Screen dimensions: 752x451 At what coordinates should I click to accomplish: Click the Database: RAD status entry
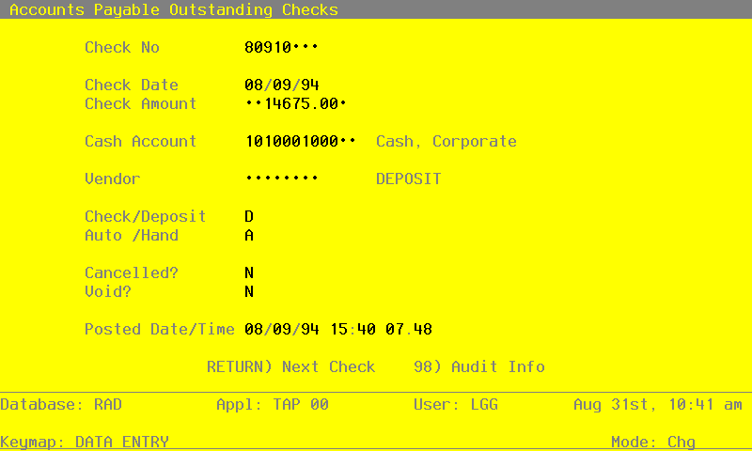point(61,405)
